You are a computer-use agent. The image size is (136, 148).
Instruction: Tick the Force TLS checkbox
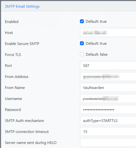coord(82,54)
